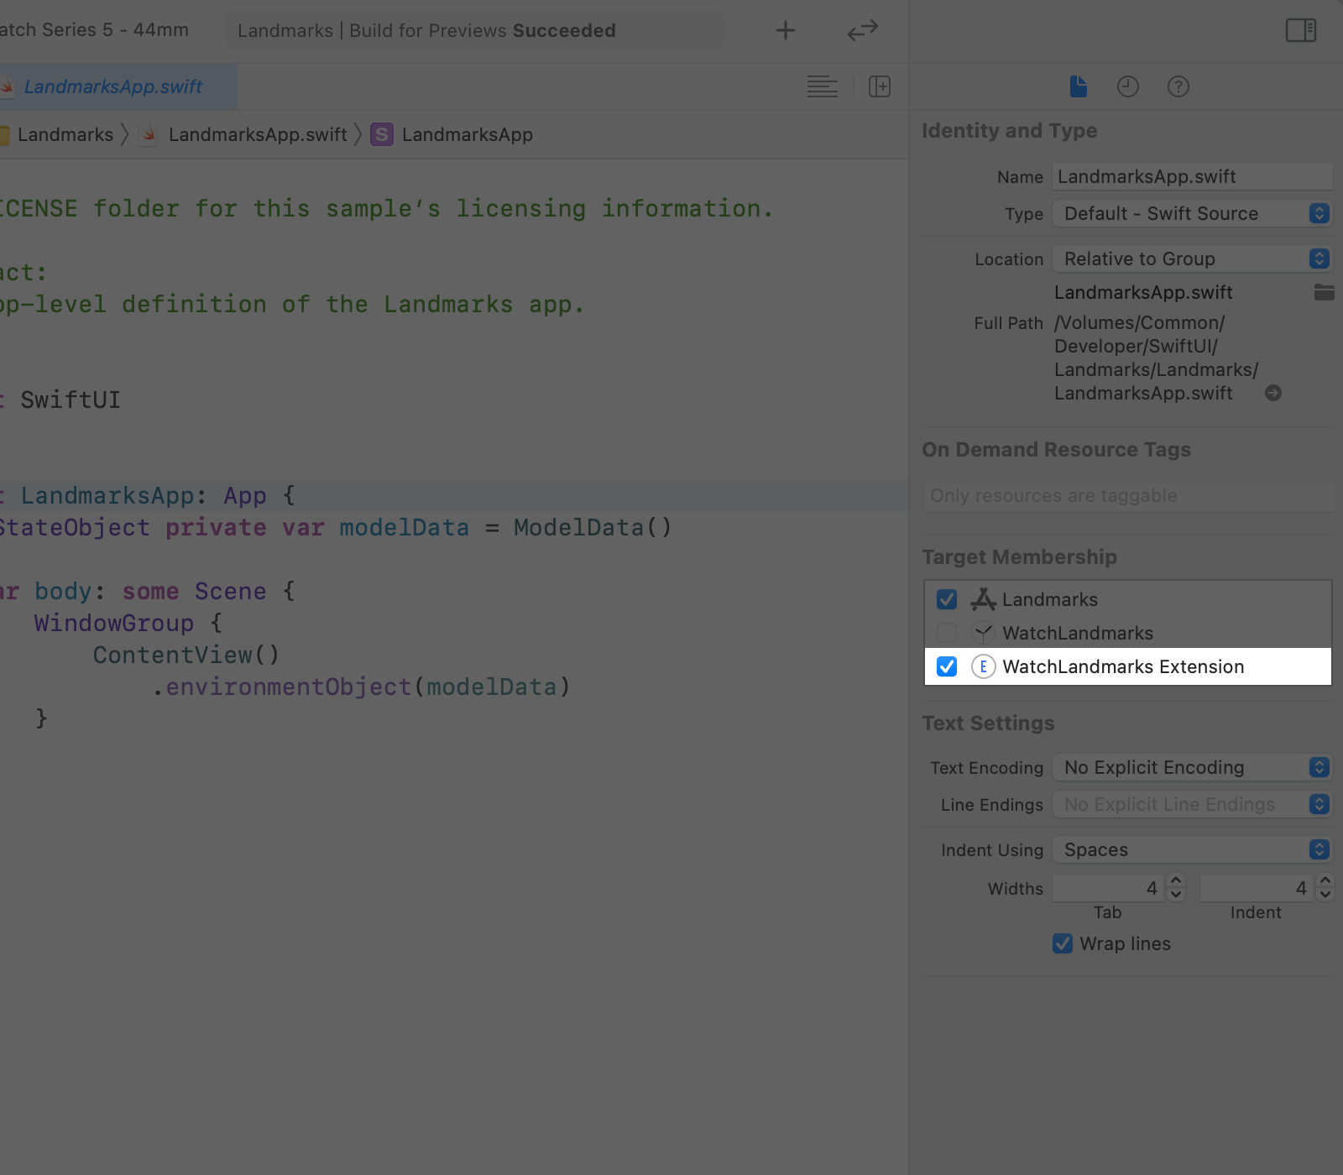1343x1175 pixels.
Task: Click LandmarksApp symbol in the jump bar
Action: 466,135
